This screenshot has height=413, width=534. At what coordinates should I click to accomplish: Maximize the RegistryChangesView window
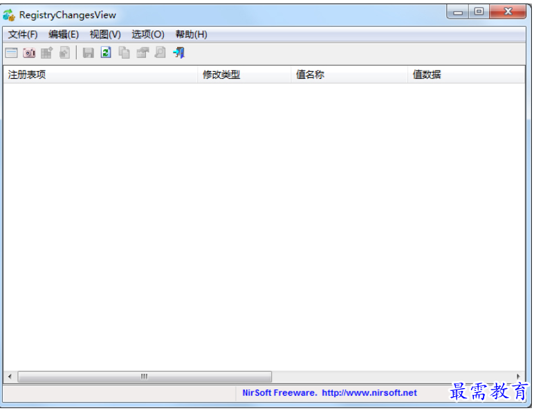coord(479,12)
